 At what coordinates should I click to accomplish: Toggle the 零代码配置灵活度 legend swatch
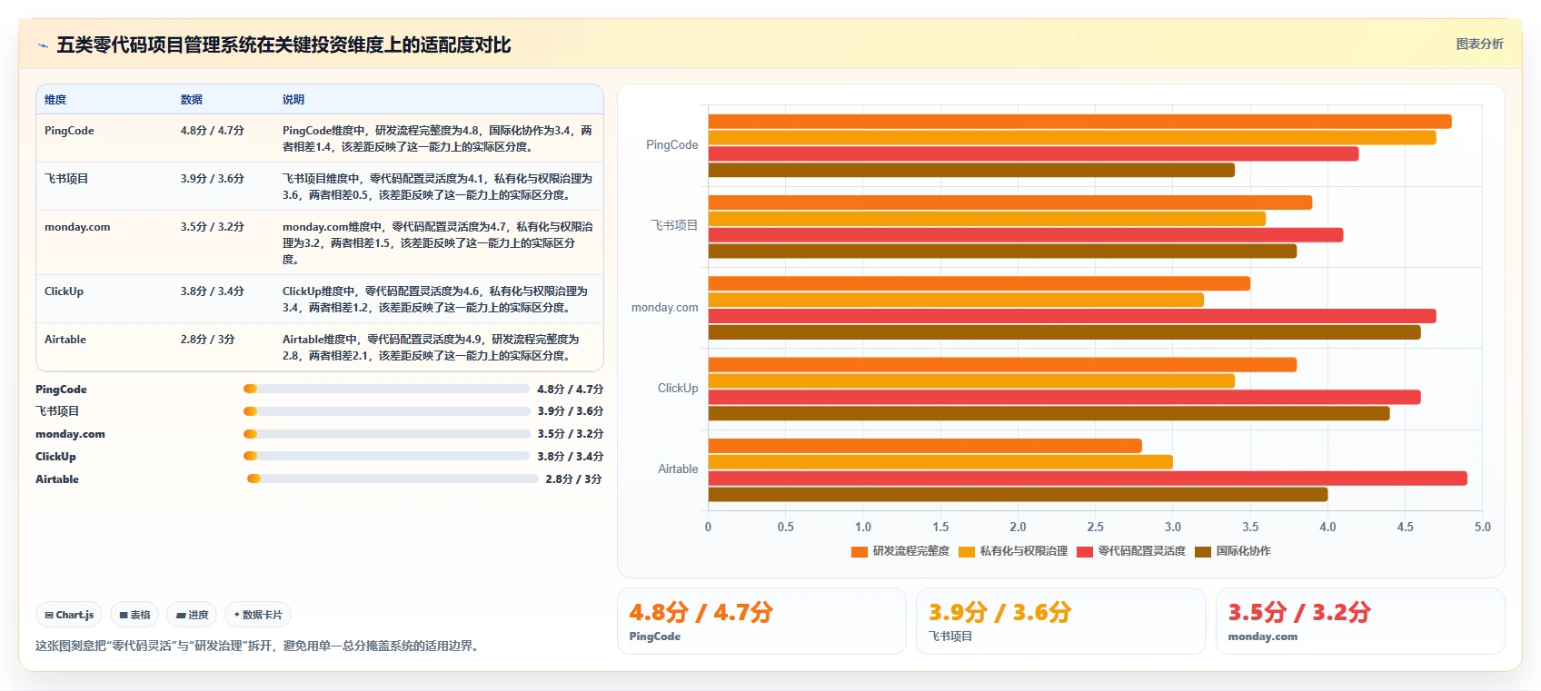[1084, 551]
